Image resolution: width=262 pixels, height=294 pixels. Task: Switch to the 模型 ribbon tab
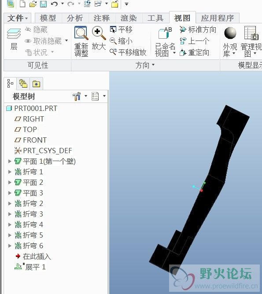pyautogui.click(x=48, y=18)
